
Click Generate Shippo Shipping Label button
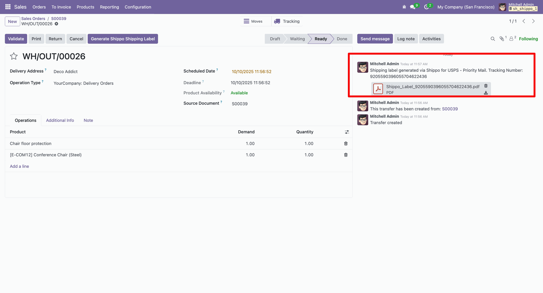pyautogui.click(x=123, y=39)
